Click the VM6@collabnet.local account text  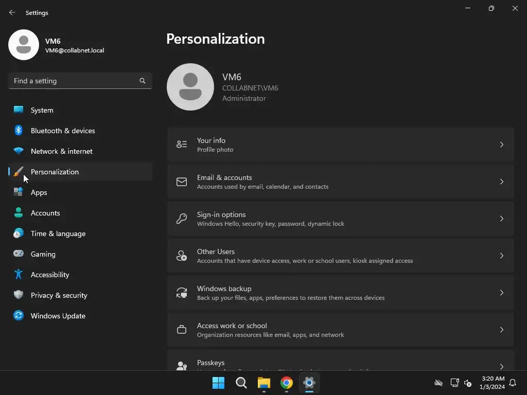[x=75, y=50]
